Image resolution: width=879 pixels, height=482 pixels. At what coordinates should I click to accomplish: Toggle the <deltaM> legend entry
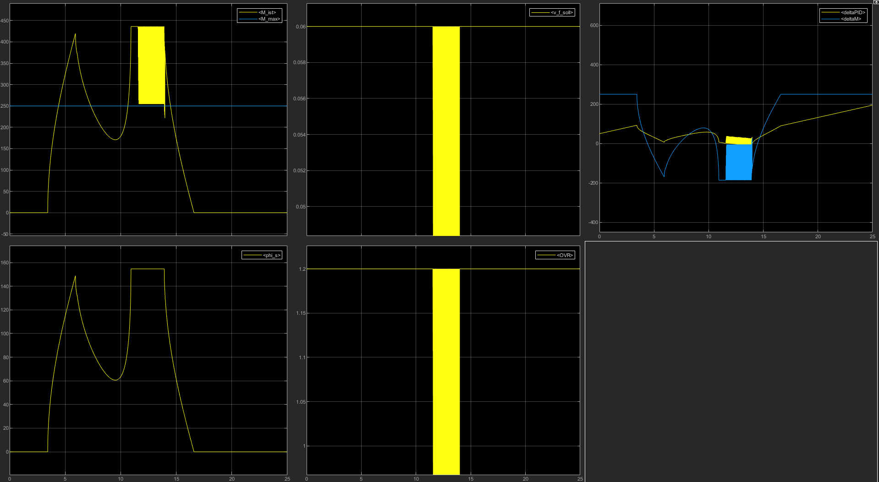(851, 19)
